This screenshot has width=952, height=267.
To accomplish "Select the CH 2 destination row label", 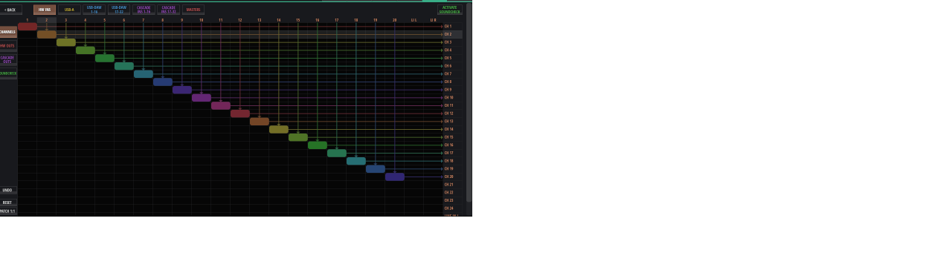I will click(x=448, y=34).
